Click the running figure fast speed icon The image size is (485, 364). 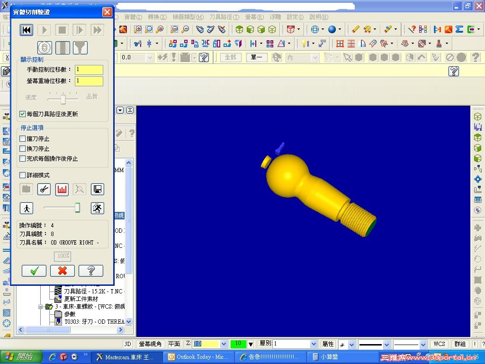pos(98,209)
